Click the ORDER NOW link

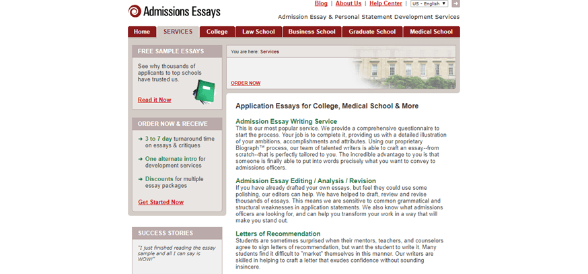pyautogui.click(x=246, y=83)
